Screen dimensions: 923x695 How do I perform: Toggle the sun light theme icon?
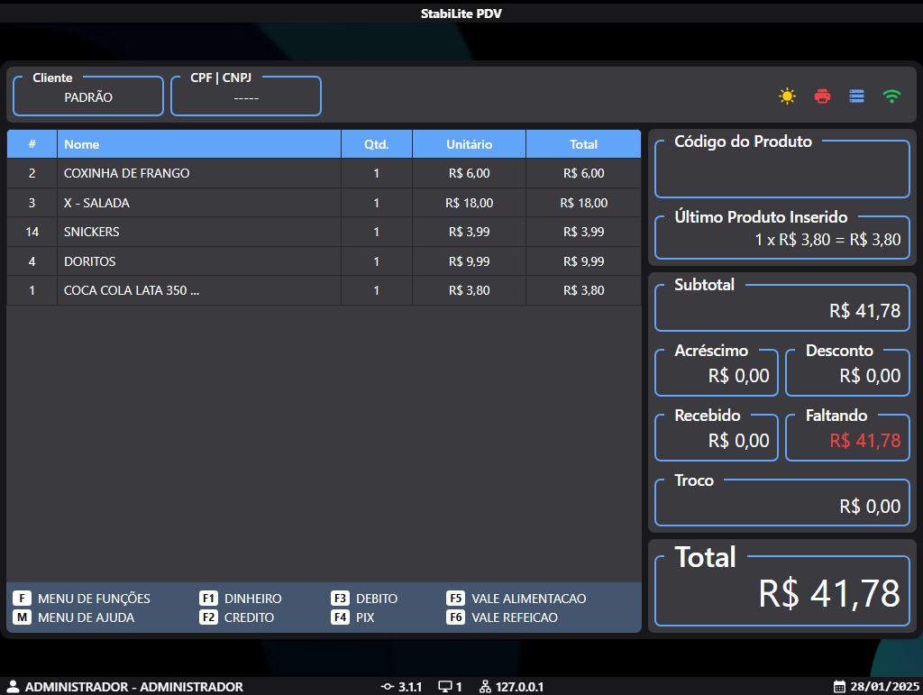(x=787, y=96)
